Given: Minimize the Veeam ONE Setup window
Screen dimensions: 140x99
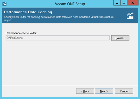Looking at the screenshot, I should pyautogui.click(x=117, y=3).
